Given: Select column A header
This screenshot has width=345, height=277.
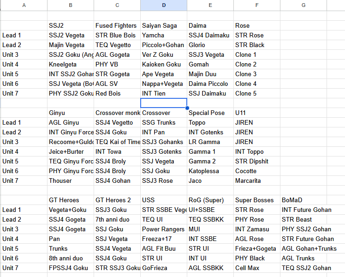Looking at the screenshot, I should [x=24, y=5].
